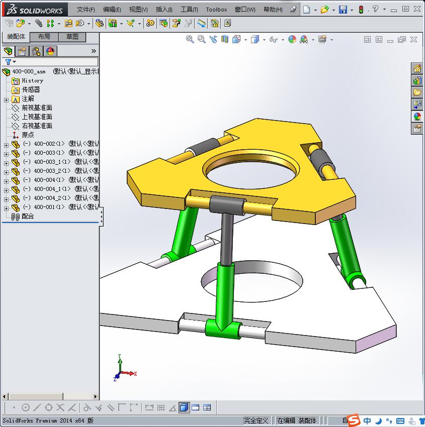Expand the 400-003<1> component node
The image size is (425, 427).
[6, 154]
